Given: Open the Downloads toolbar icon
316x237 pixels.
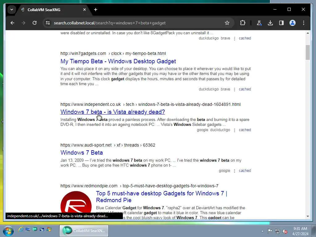Looking at the screenshot, I should [270, 23].
